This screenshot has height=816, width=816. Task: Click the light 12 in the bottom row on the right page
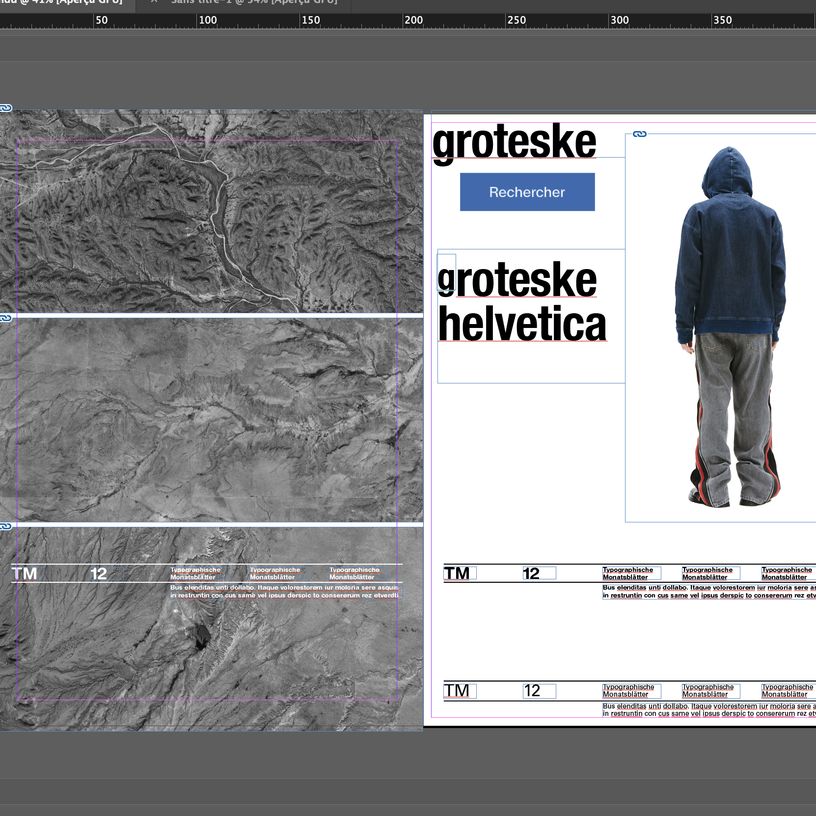532,691
